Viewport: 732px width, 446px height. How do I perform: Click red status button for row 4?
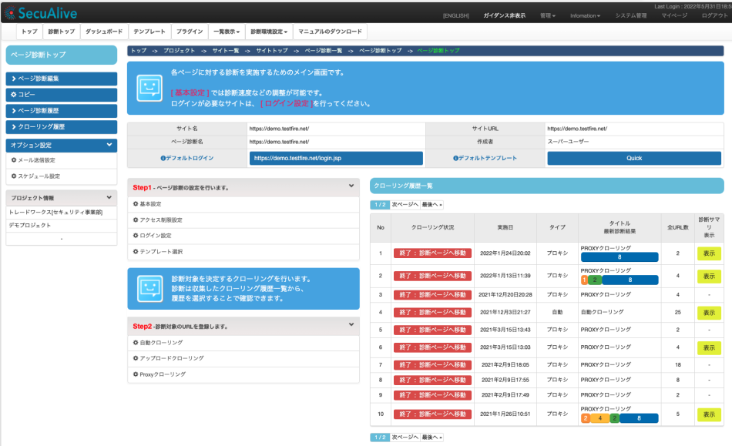pos(433,312)
